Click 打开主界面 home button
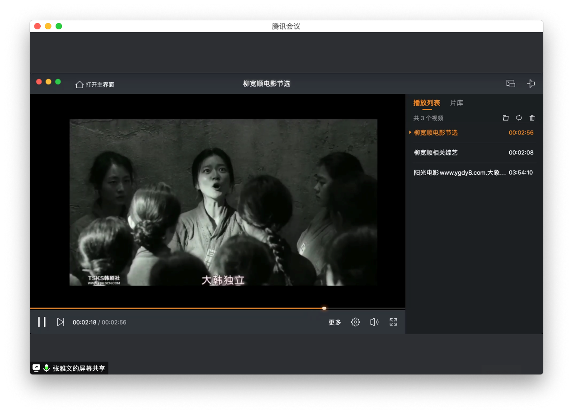The height and width of the screenshot is (414, 573). click(95, 84)
